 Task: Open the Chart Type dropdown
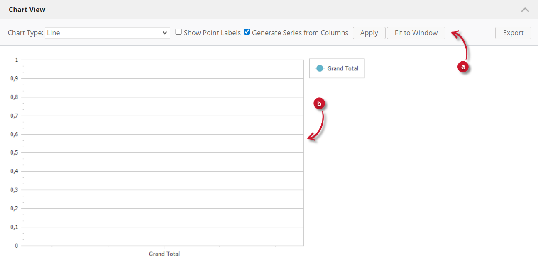(107, 33)
